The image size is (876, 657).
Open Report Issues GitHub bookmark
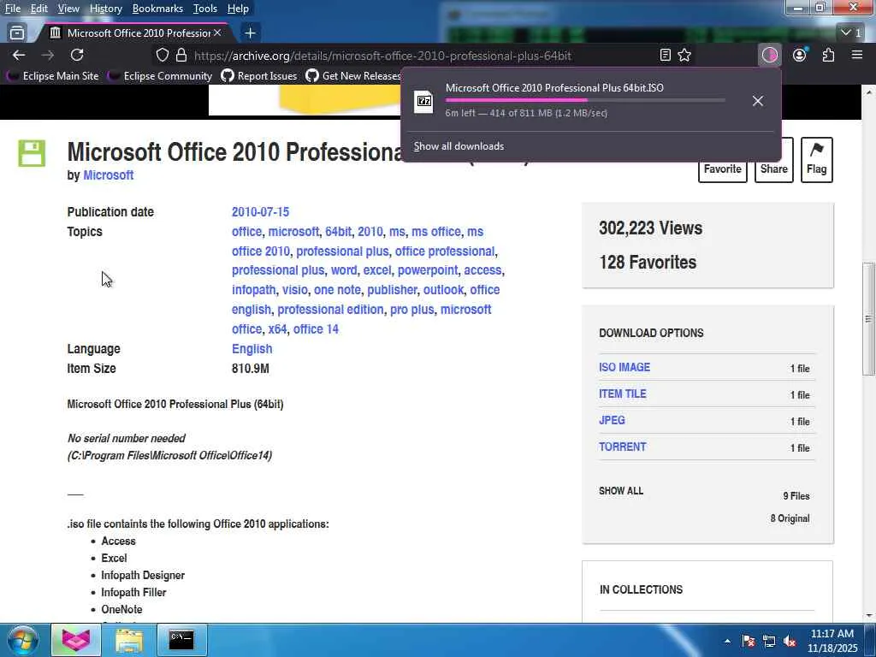258,75
